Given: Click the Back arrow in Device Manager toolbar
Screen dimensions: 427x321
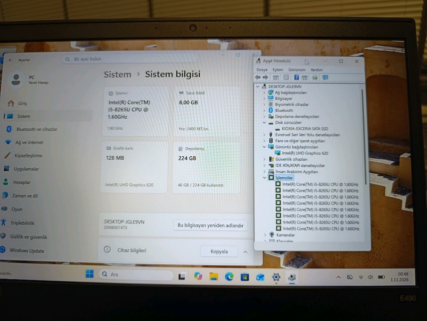Looking at the screenshot, I should (x=258, y=78).
